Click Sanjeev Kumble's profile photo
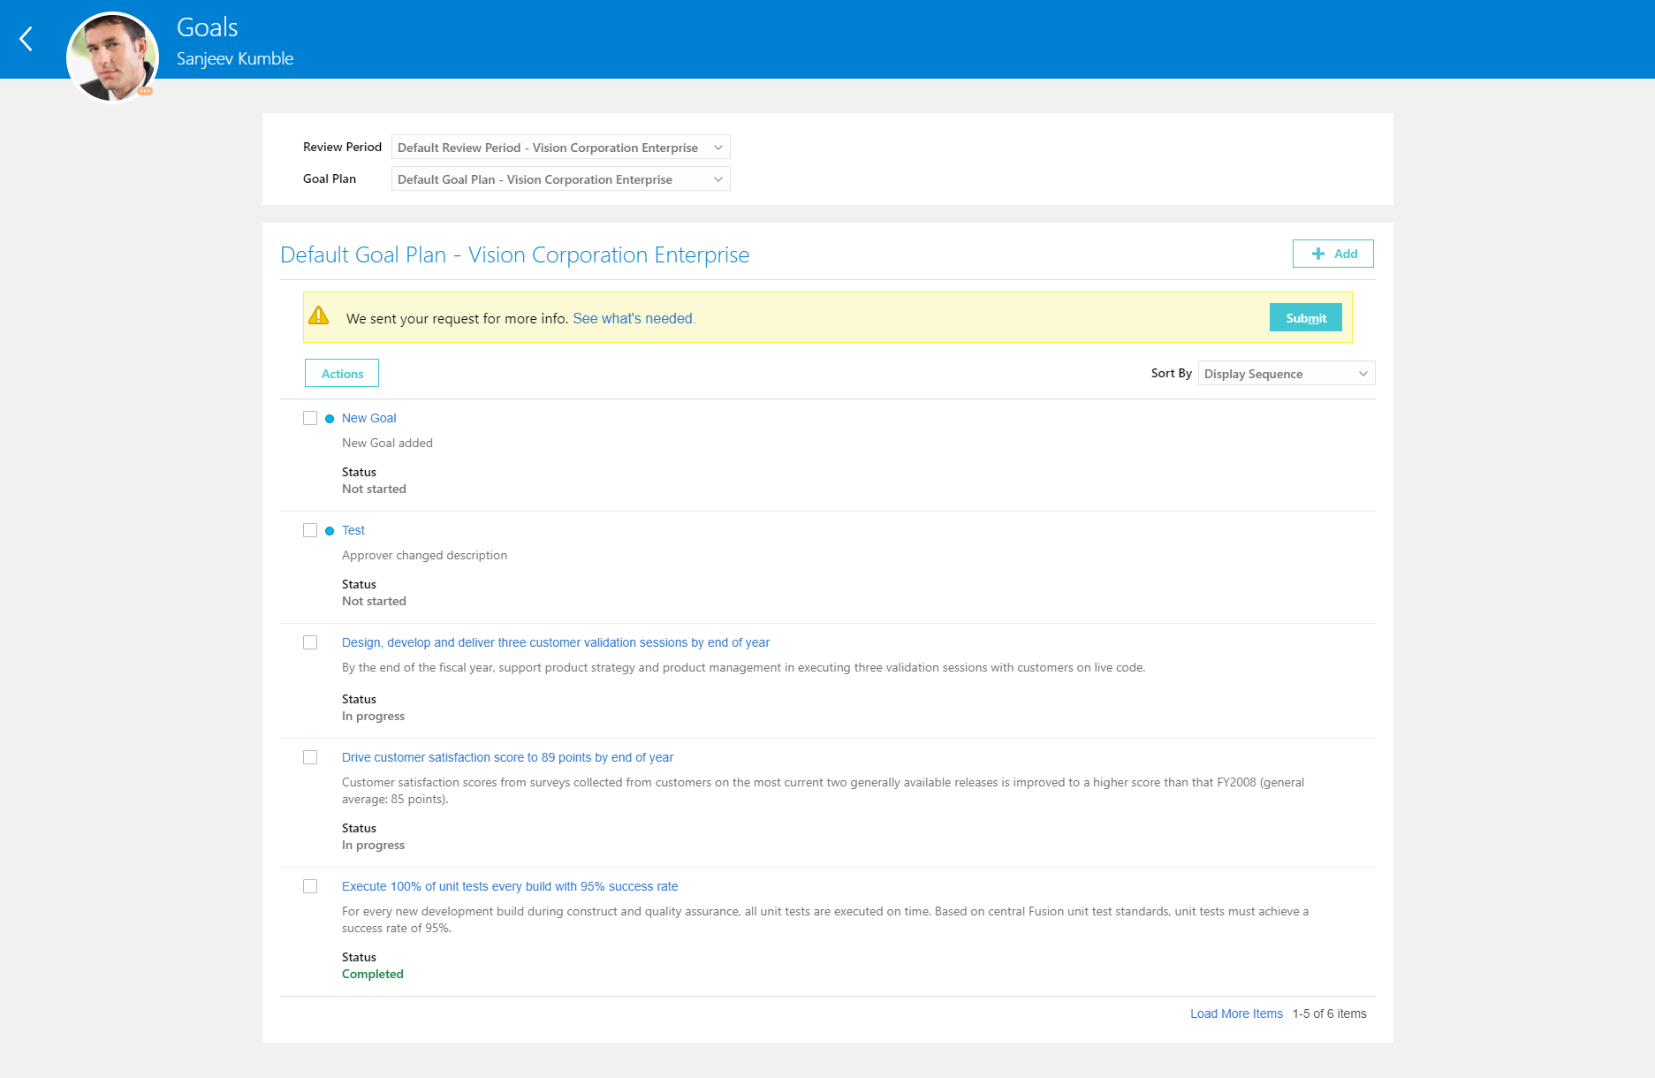Image resolution: width=1655 pixels, height=1078 pixels. [112, 57]
